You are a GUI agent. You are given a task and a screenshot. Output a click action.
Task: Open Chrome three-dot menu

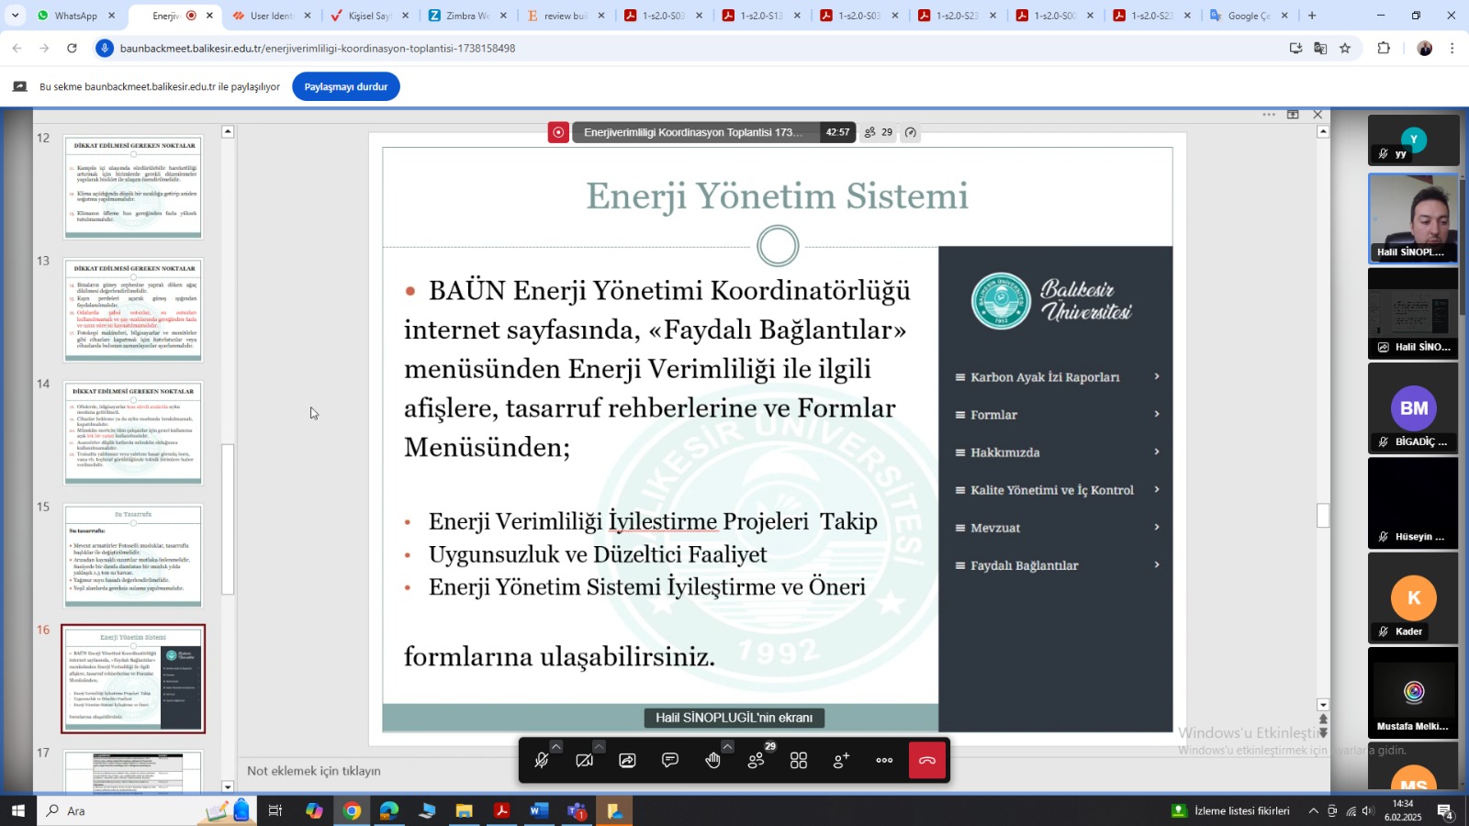click(1452, 48)
